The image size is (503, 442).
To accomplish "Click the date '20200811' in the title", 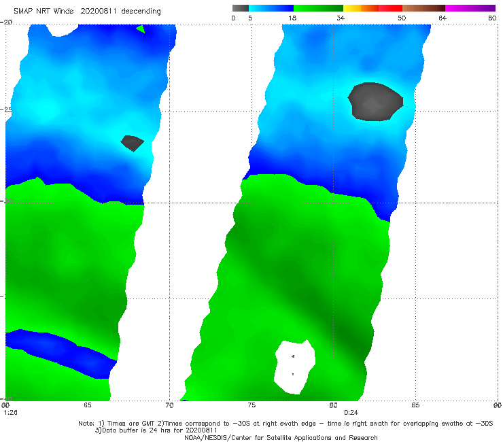I will (x=99, y=11).
